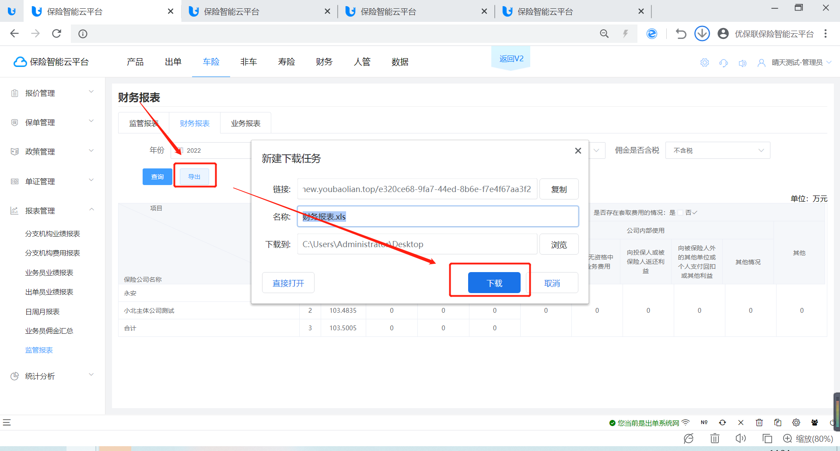840x451 pixels.
Task: Copy the download link with 复制
Action: [x=559, y=189]
